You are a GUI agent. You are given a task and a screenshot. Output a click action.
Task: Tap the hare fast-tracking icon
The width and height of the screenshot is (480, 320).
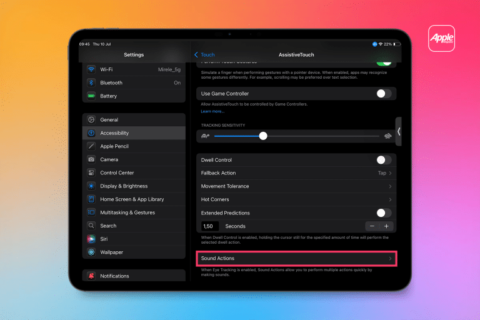point(388,136)
